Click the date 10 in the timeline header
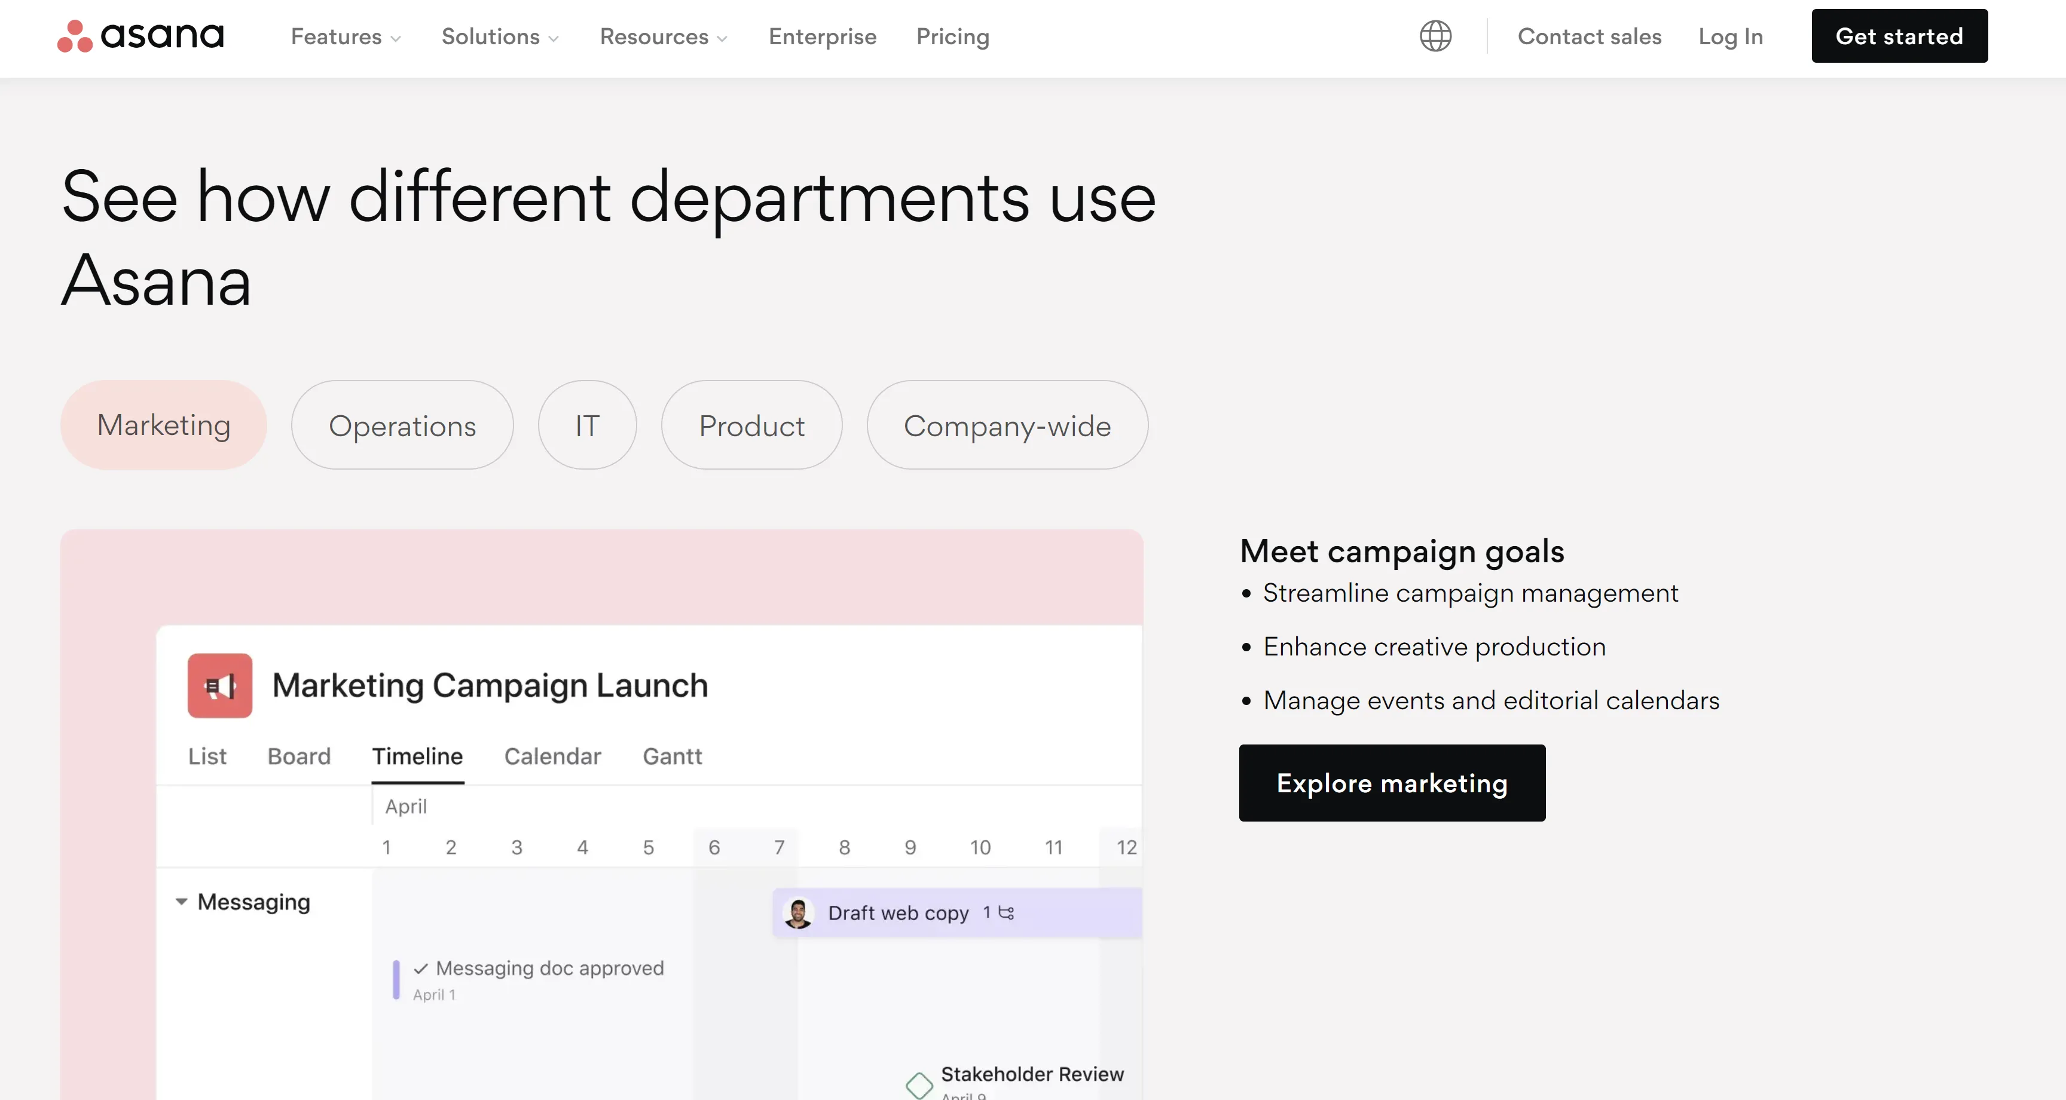This screenshot has width=2066, height=1100. [x=980, y=847]
